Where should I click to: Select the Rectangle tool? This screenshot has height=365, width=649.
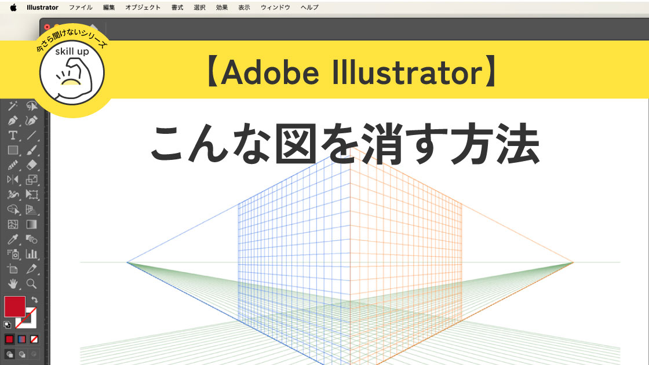tap(13, 150)
